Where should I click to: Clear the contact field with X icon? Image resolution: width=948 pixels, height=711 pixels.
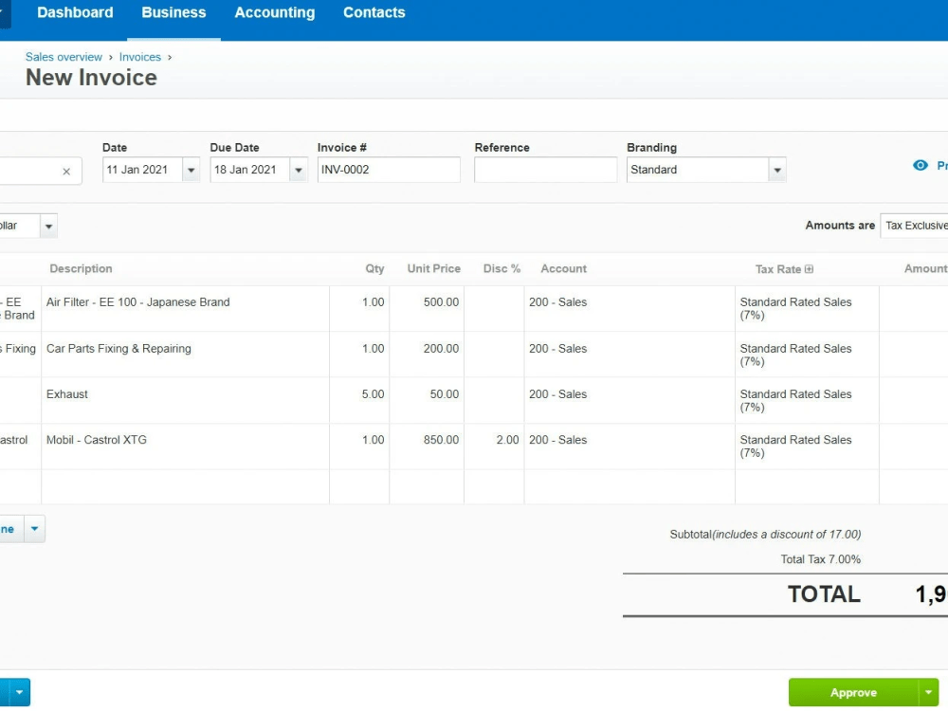(x=66, y=172)
